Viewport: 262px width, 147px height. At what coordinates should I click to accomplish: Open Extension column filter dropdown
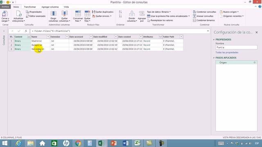(67, 37)
